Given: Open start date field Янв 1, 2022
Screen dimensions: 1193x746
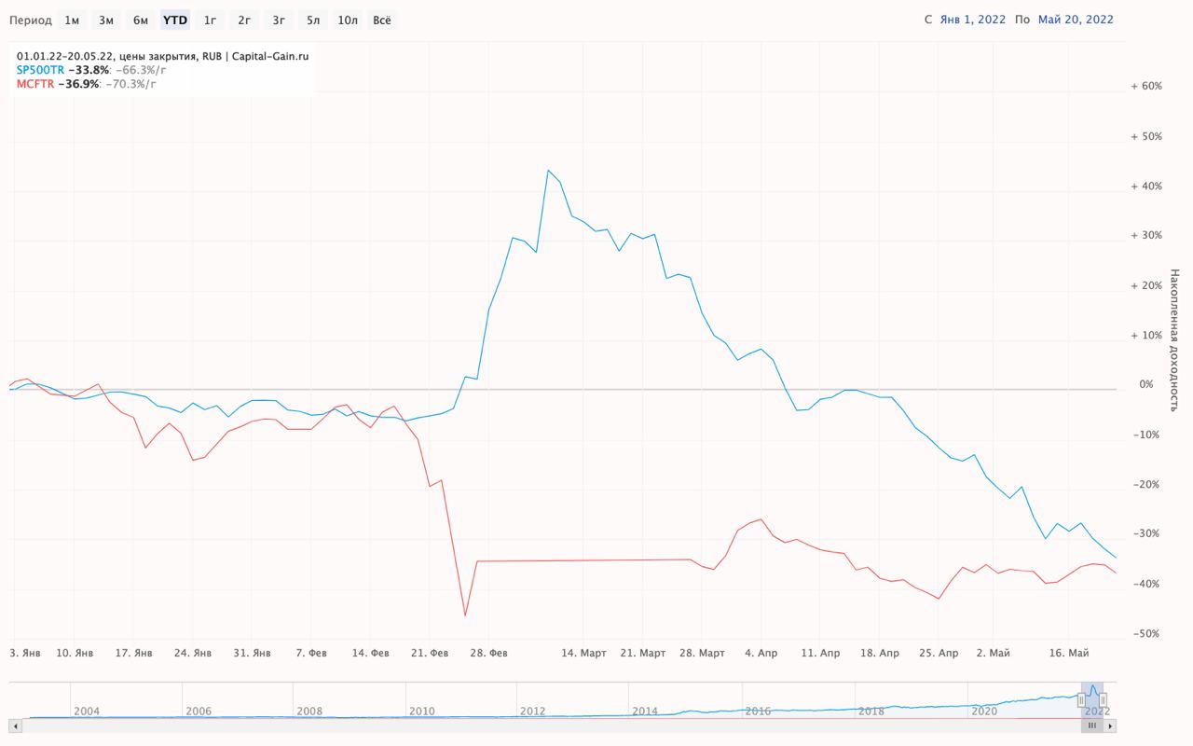Looking at the screenshot, I should [973, 20].
